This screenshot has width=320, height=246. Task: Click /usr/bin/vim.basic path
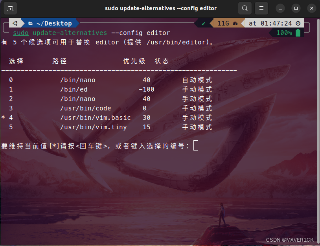click(95, 118)
